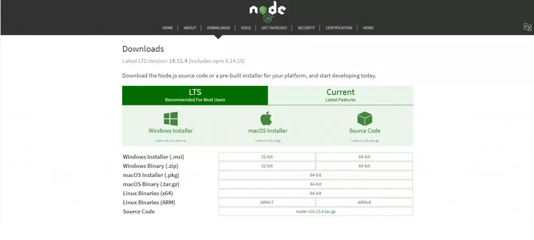This screenshot has height=240, width=534.
Task: Switch to the LTS tab
Action: (x=195, y=95)
